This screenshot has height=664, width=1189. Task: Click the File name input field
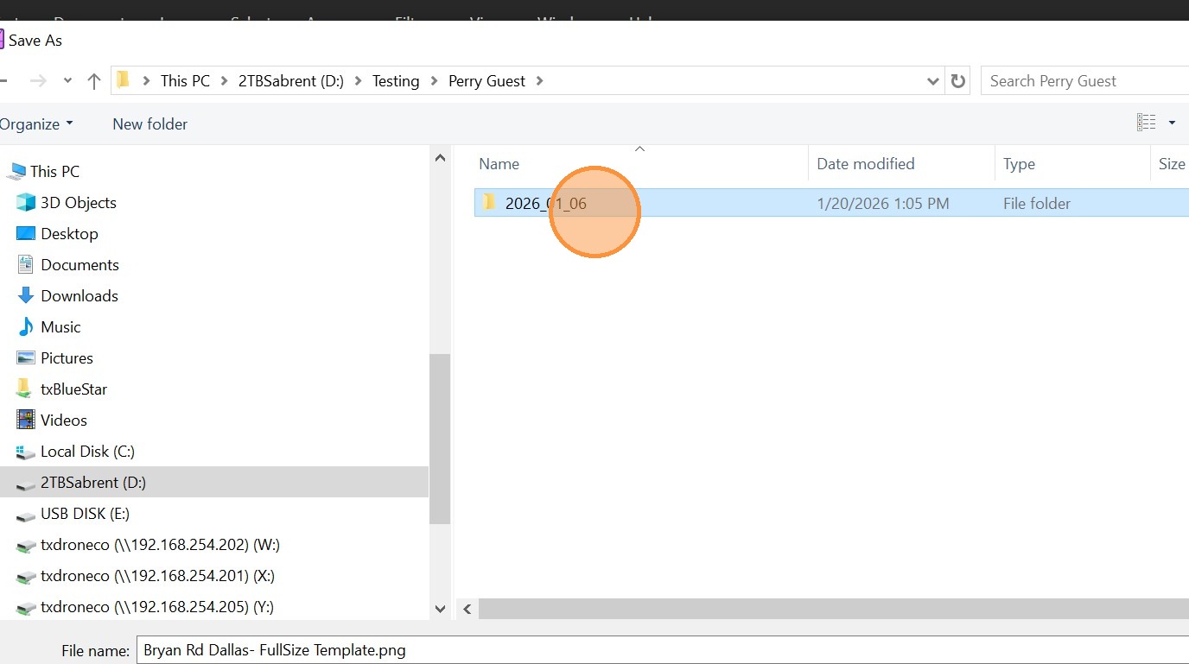coord(663,650)
